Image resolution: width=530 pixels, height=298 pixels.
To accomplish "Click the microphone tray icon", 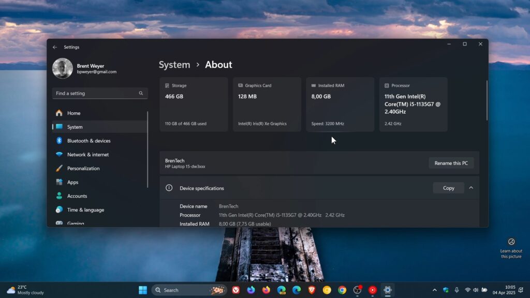I will (457, 290).
